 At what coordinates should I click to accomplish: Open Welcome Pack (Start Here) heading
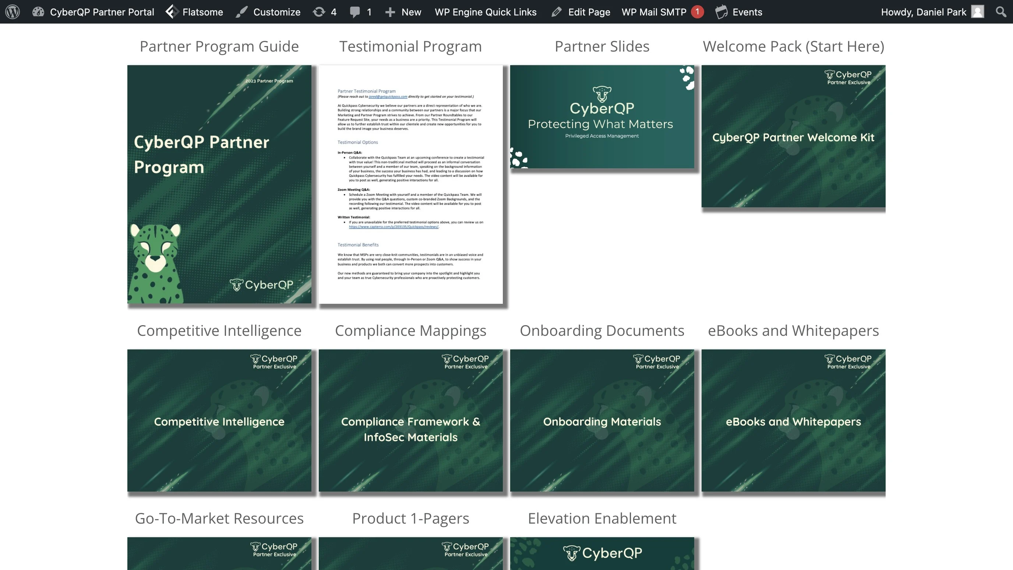(793, 46)
